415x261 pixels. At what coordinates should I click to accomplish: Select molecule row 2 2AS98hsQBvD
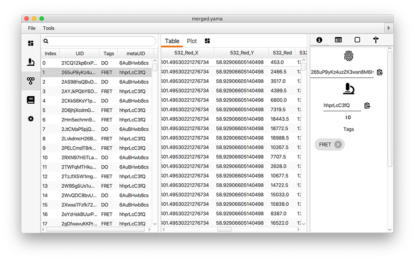(96, 82)
